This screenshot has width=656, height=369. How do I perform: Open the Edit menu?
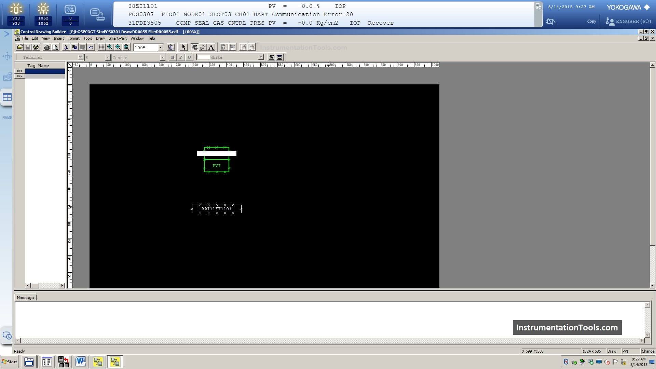coord(35,38)
